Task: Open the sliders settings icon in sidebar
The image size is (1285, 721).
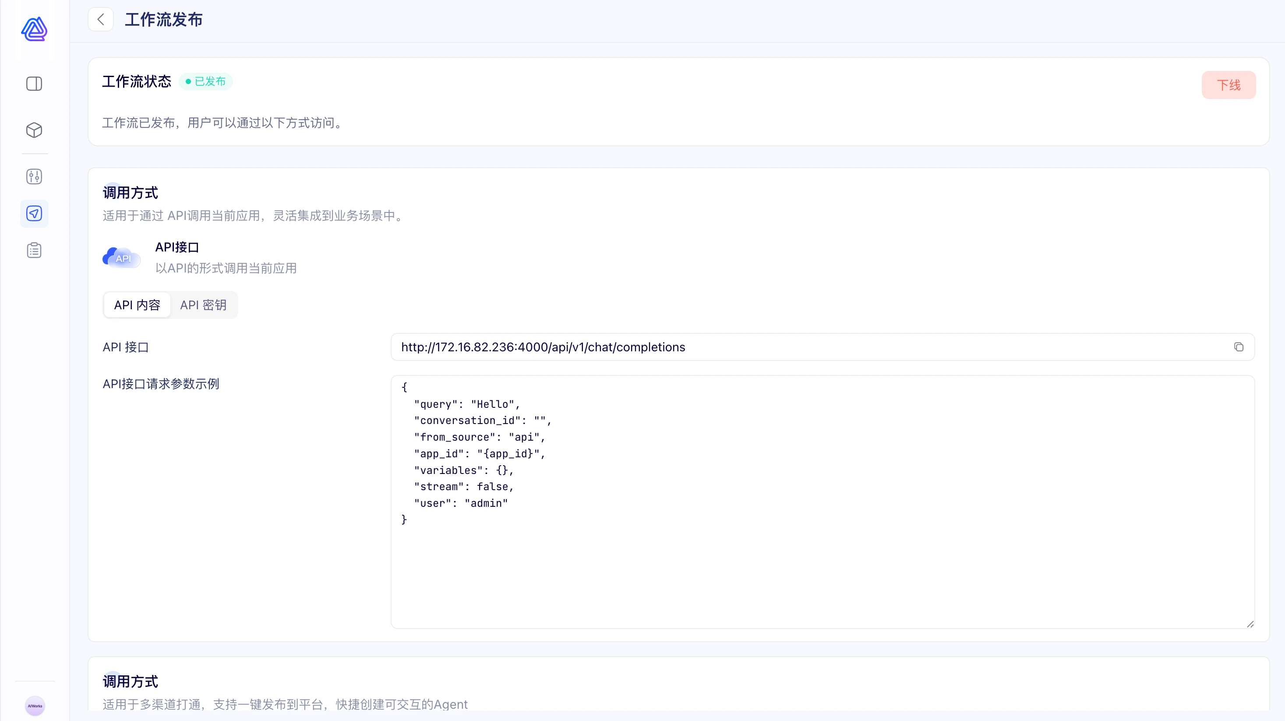Action: coord(35,177)
